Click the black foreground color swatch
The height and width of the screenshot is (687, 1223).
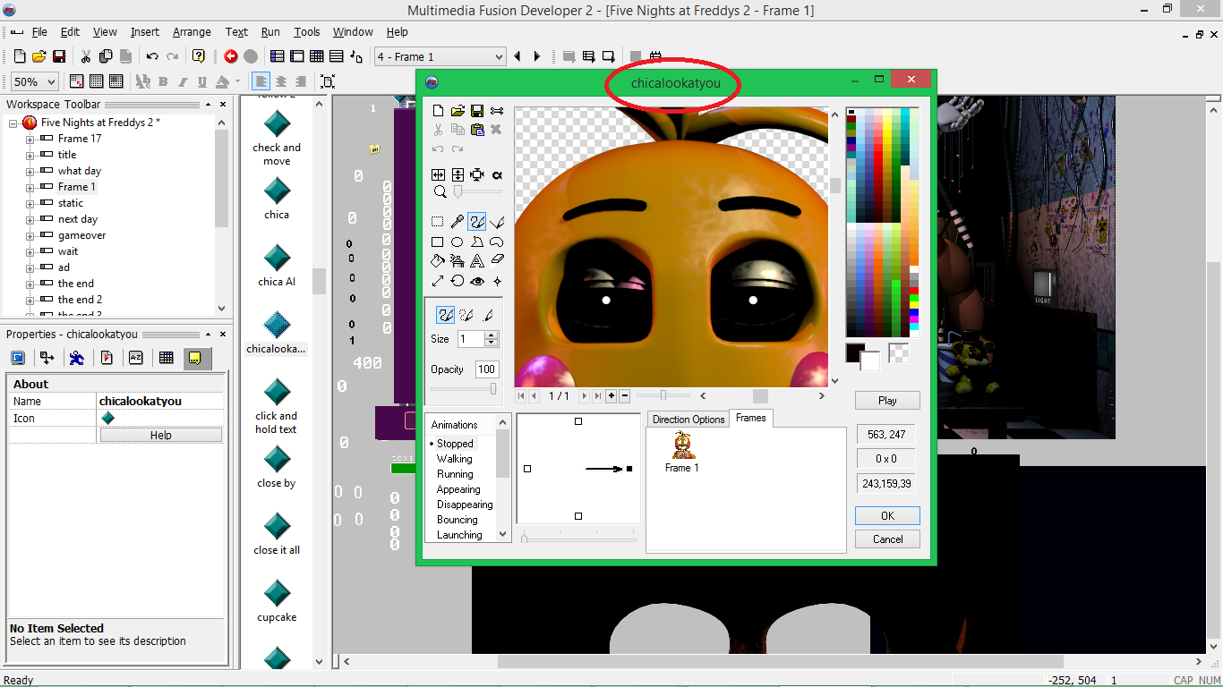855,352
